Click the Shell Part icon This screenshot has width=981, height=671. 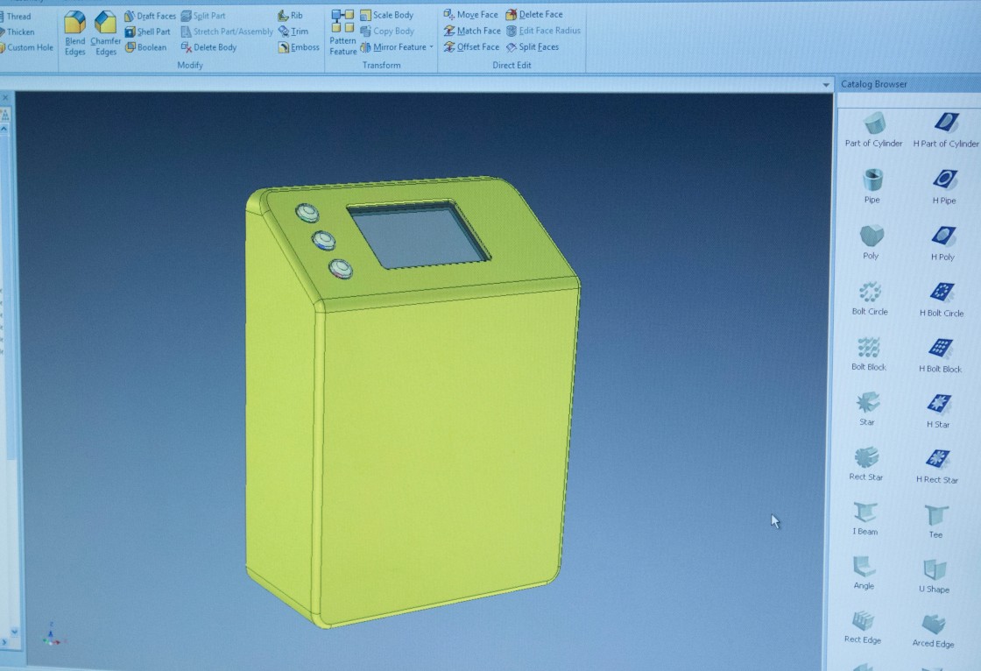pos(130,32)
